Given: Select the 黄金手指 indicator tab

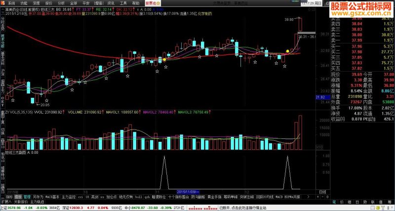Looking at the screenshot, I should pyautogui.click(x=214, y=197).
